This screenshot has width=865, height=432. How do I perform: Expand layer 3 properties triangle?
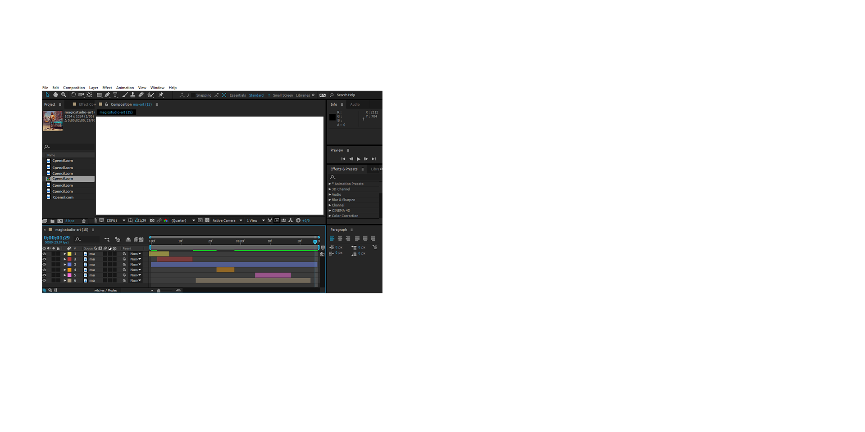pyautogui.click(x=65, y=265)
